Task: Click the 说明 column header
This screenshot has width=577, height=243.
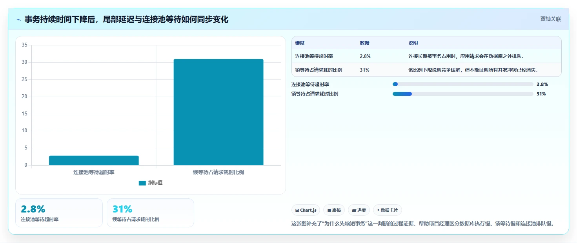Action: pyautogui.click(x=413, y=43)
